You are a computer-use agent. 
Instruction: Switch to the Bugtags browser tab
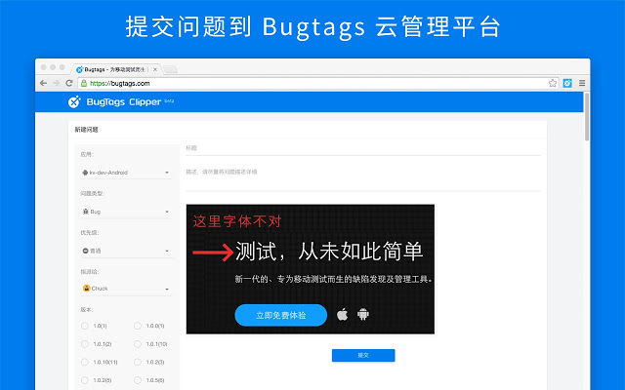click(x=116, y=69)
